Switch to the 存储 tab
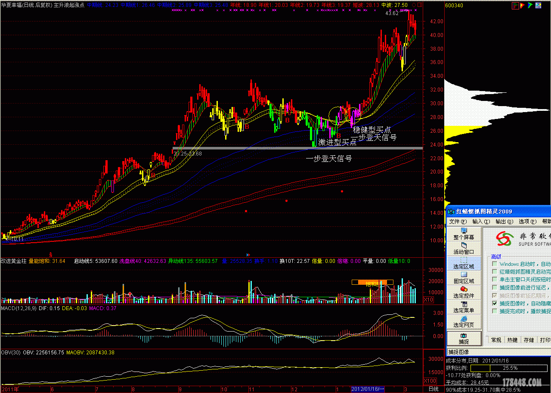Image resolution: width=551 pixels, height=393 pixels. coord(529,340)
